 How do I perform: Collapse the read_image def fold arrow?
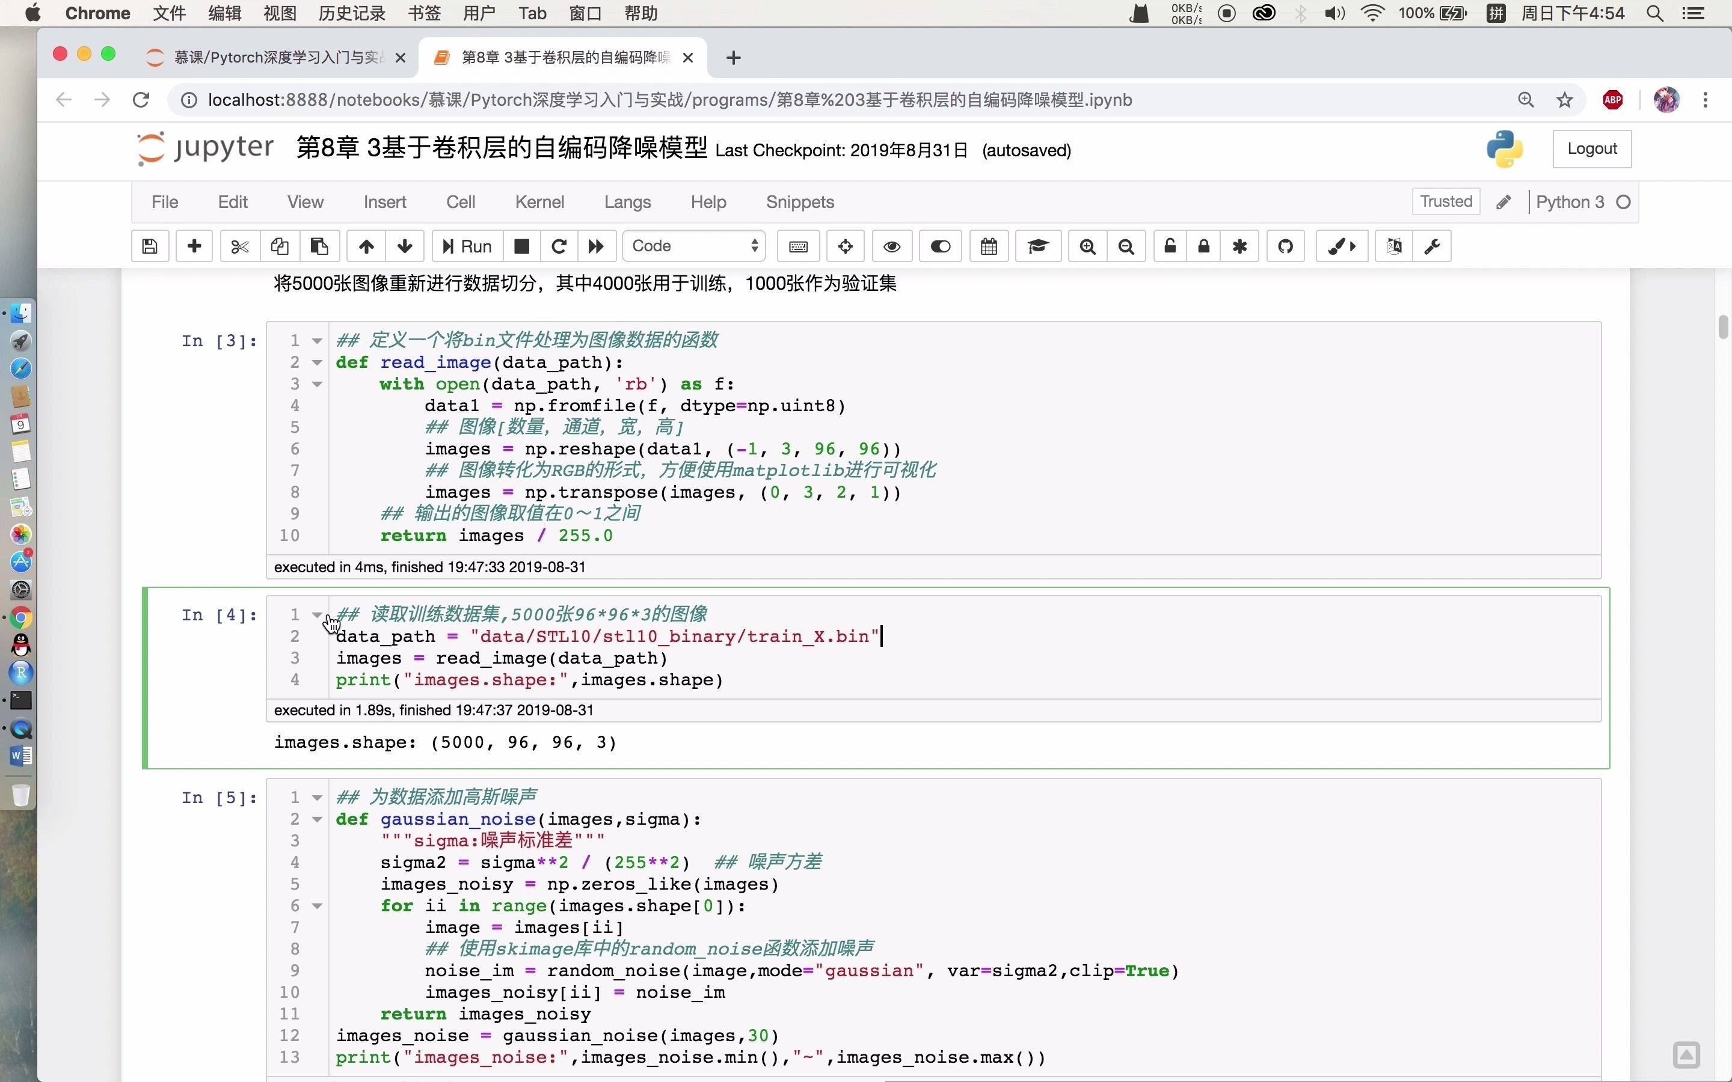pos(317,363)
